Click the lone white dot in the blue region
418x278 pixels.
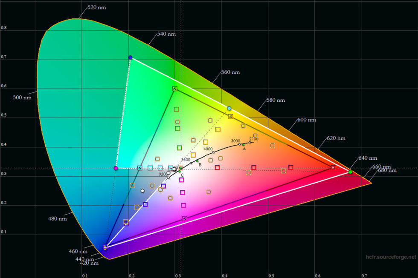[142, 191]
